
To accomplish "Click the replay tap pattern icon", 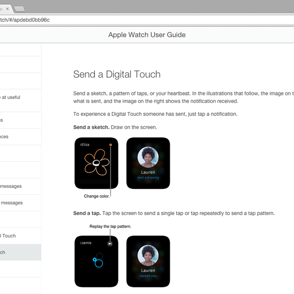I will 110,243.
